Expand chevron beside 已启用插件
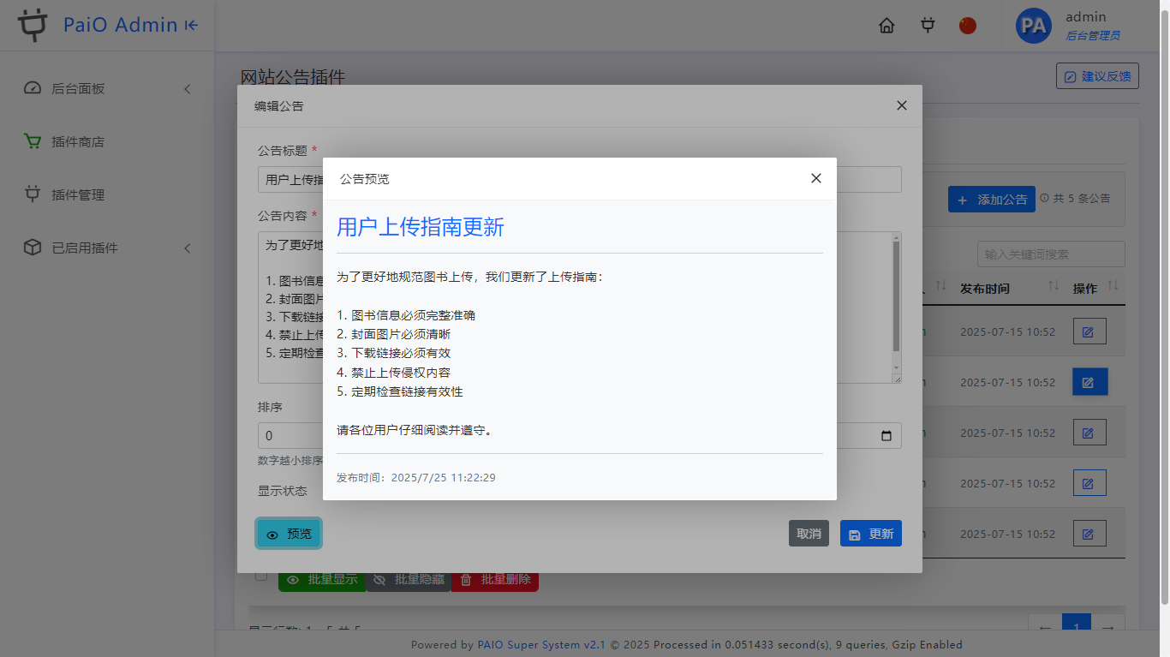Viewport: 1170px width, 657px height. (188, 248)
